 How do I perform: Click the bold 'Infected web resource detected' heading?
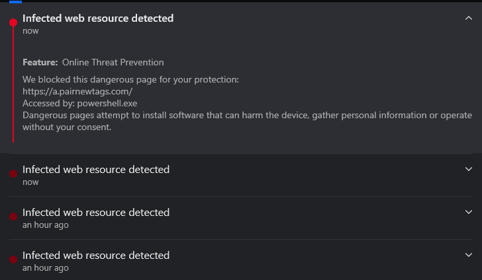pyautogui.click(x=98, y=18)
